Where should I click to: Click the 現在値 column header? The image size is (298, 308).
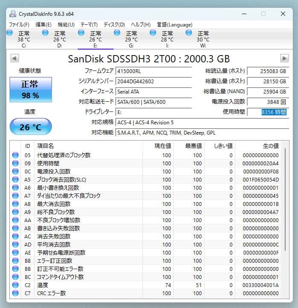click(158, 146)
